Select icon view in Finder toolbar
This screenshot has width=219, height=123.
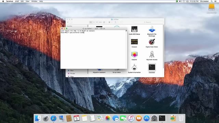click(x=91, y=22)
